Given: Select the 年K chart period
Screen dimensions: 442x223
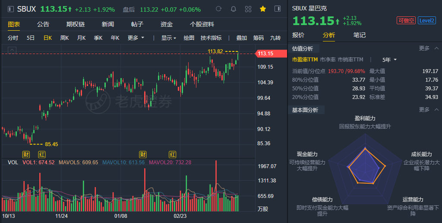Looking at the screenshot, I should click(115, 38).
